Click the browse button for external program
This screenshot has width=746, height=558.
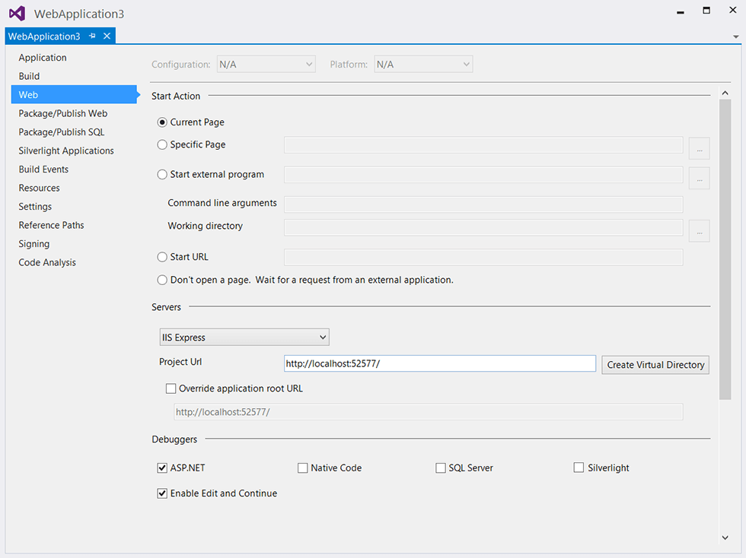click(x=700, y=178)
